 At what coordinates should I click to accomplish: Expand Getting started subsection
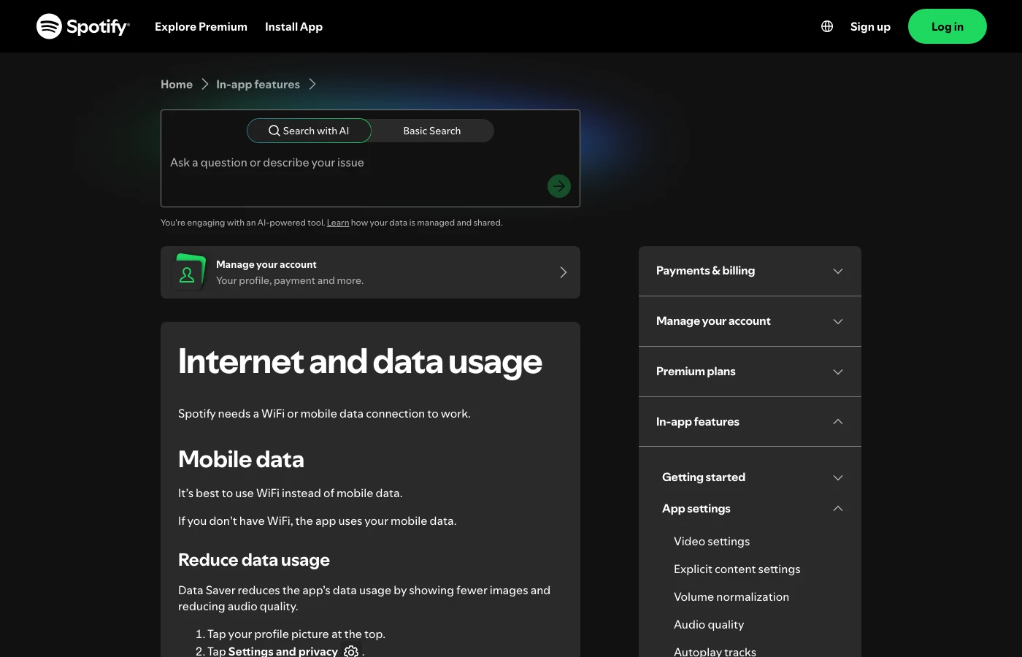point(753,477)
